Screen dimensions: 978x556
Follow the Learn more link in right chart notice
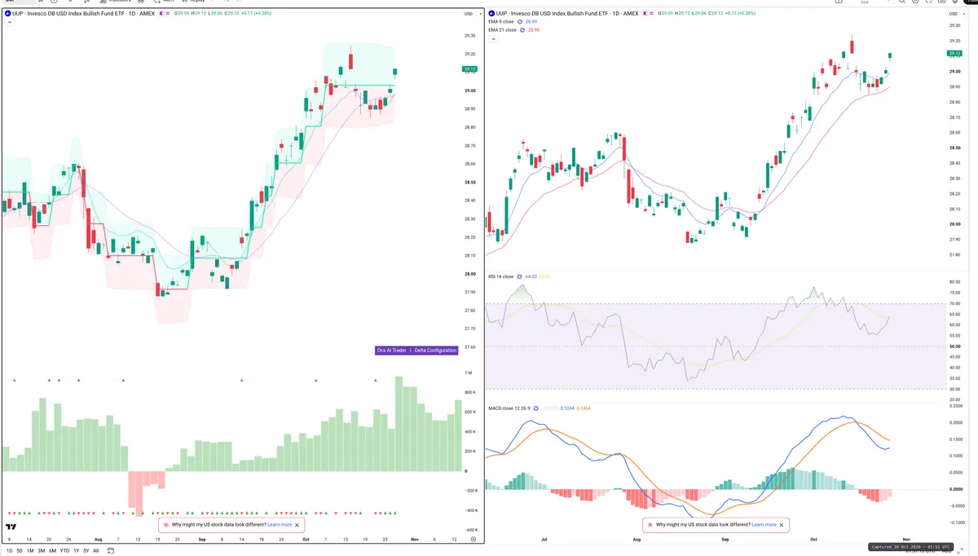pos(764,525)
